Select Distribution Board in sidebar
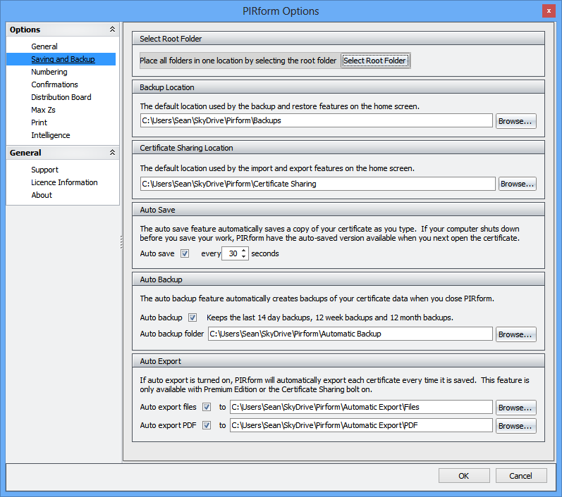 [x=61, y=97]
